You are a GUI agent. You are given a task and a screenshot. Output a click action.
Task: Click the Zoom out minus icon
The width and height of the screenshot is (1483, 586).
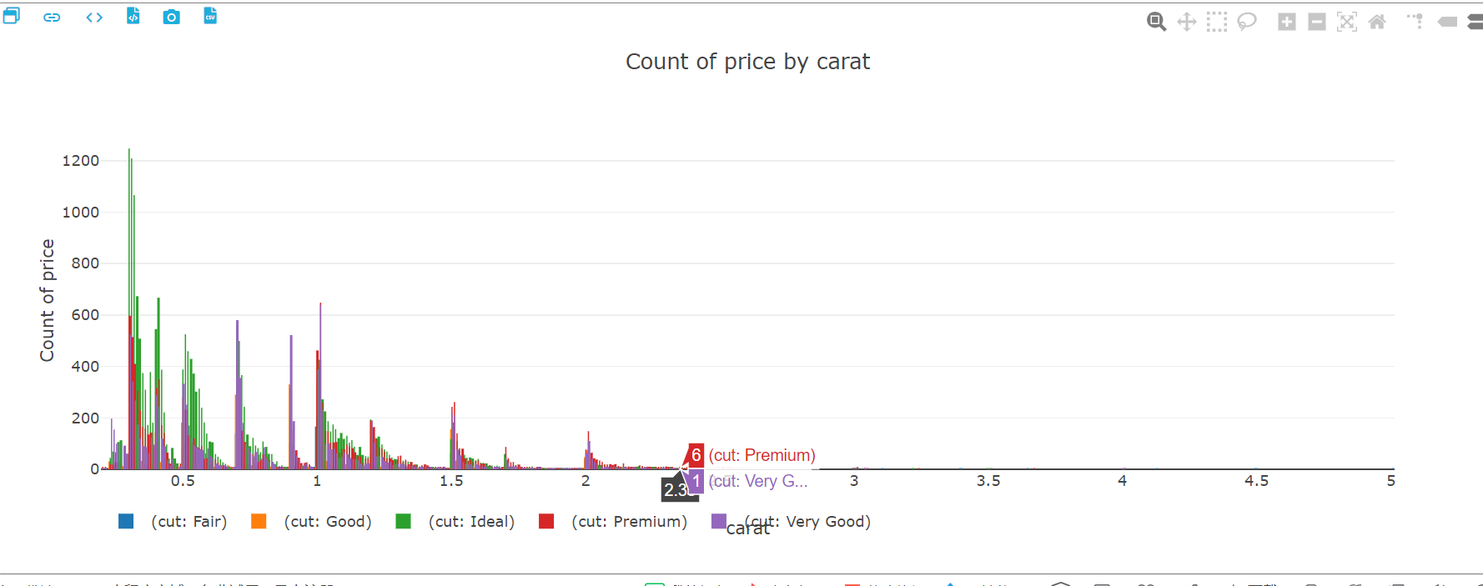pyautogui.click(x=1317, y=22)
